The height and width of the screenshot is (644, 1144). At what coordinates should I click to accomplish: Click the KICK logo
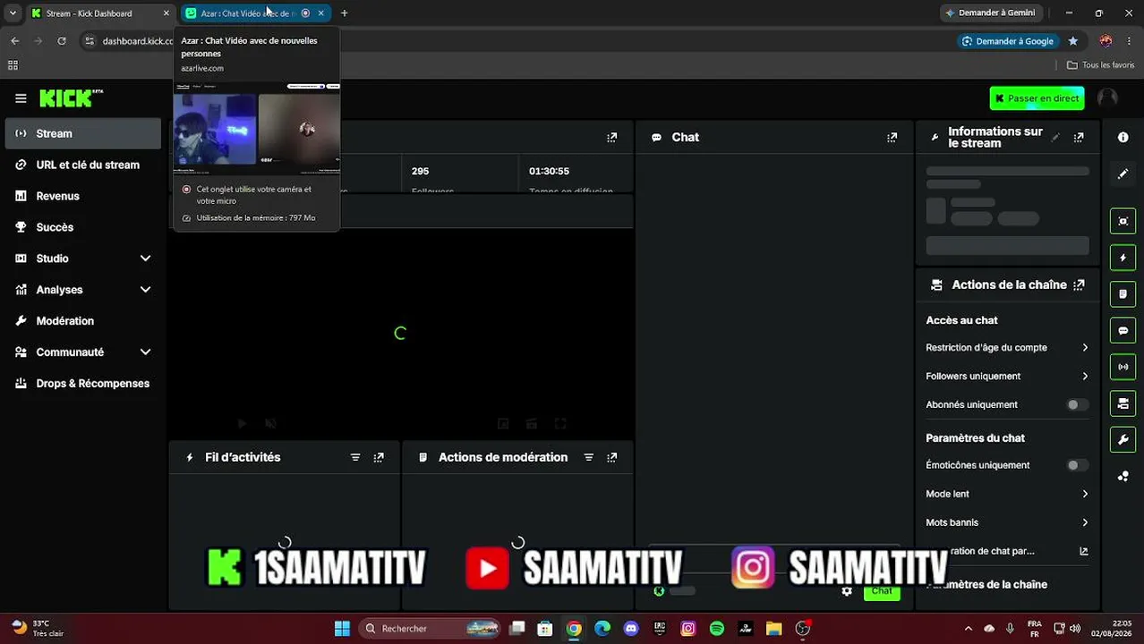pos(71,98)
